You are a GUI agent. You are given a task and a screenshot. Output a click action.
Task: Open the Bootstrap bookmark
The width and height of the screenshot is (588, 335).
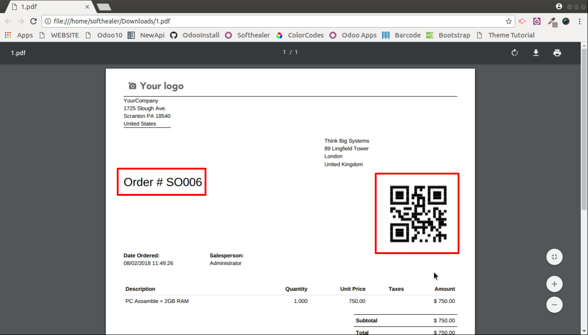point(448,35)
